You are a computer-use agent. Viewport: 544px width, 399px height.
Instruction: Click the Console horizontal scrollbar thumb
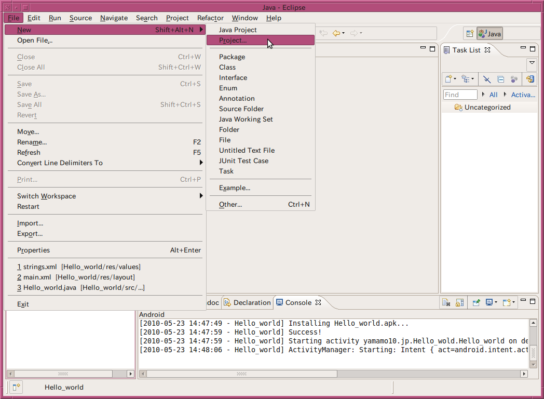(x=241, y=374)
